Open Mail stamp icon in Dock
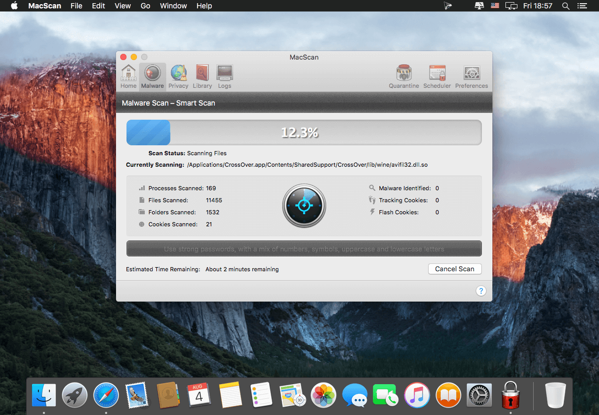This screenshot has width=599, height=415. (137, 395)
